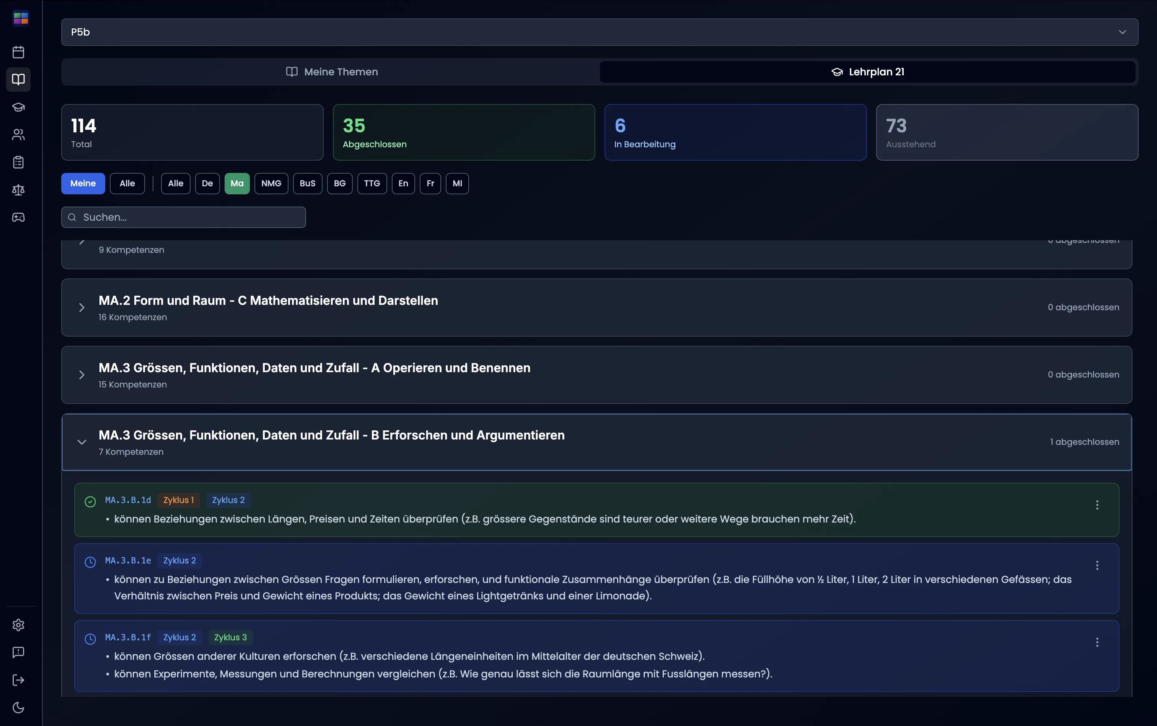Filter by subject De
This screenshot has height=726, width=1157.
coord(207,184)
